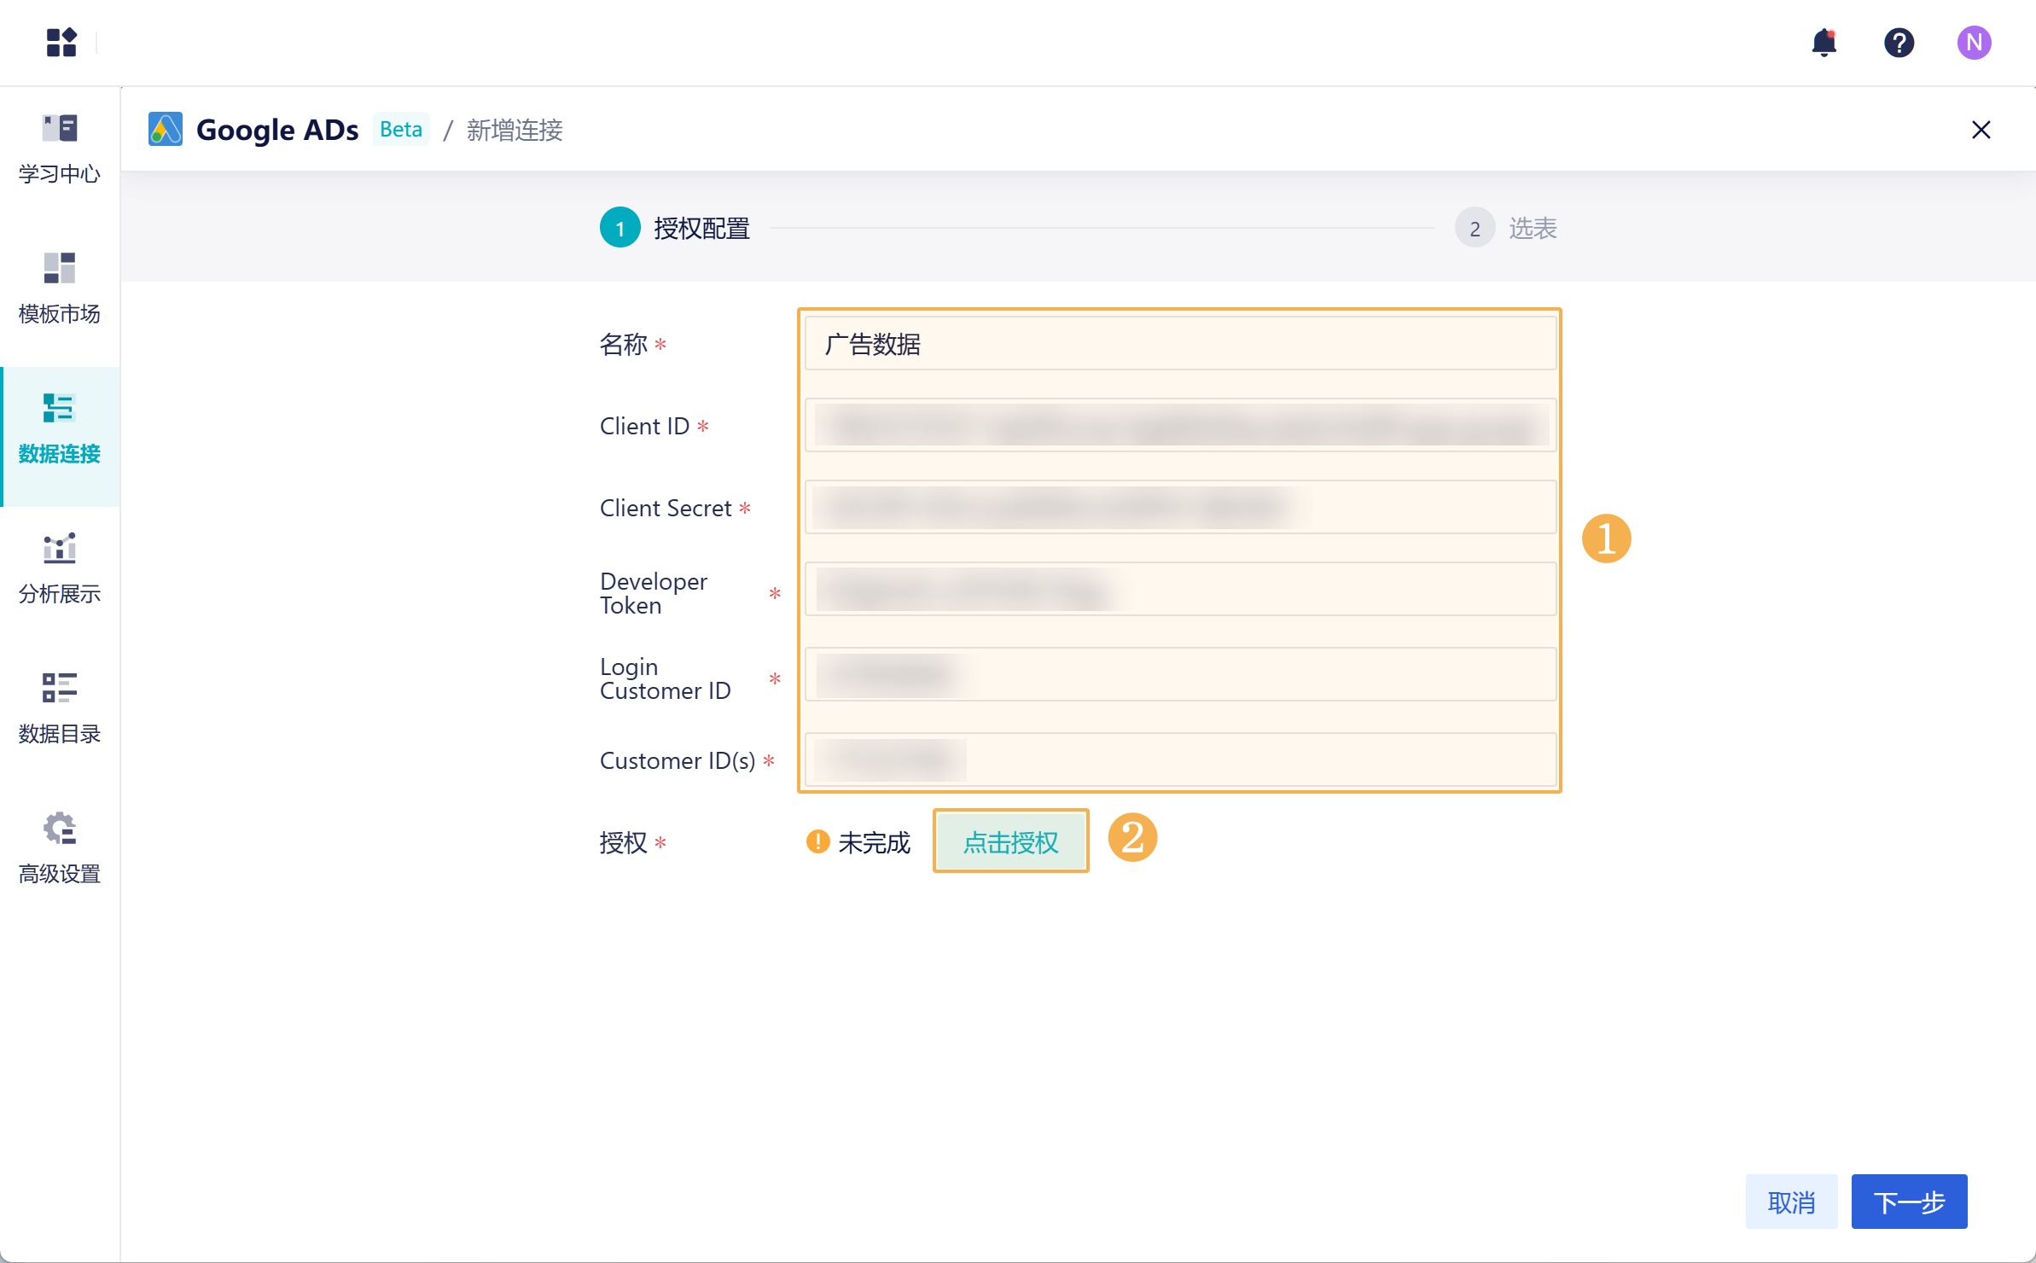Click 取消 to cancel
Viewport: 2036px width, 1263px height.
click(x=1791, y=1202)
